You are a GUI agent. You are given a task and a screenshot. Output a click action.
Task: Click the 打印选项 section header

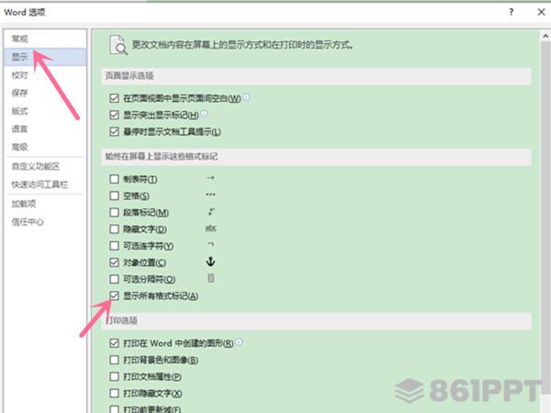pos(316,321)
